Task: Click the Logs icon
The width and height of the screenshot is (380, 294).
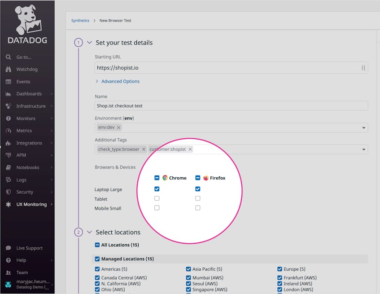Action: [x=8, y=180]
